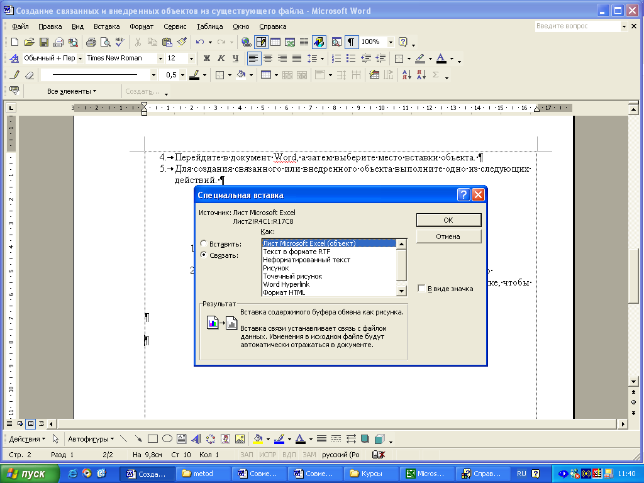
Task: Insert a Text Box from drawing toolbar
Action: pos(182,439)
